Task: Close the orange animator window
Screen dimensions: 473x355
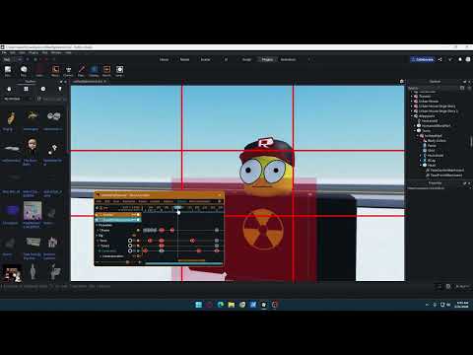Action: click(220, 195)
